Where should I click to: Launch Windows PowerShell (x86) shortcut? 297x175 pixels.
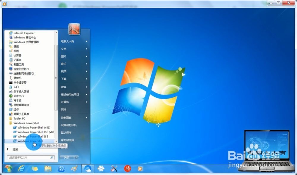point(32,128)
